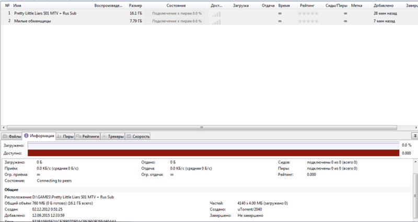The image size is (418, 222).
Task: Click status bar of Pretty Little Liars torrent
Action: pos(176,14)
